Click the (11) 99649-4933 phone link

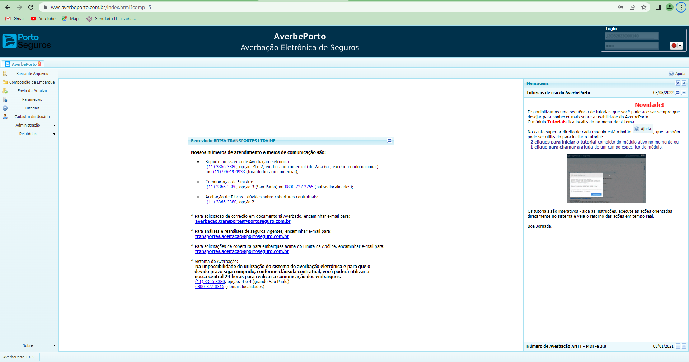[x=229, y=172]
